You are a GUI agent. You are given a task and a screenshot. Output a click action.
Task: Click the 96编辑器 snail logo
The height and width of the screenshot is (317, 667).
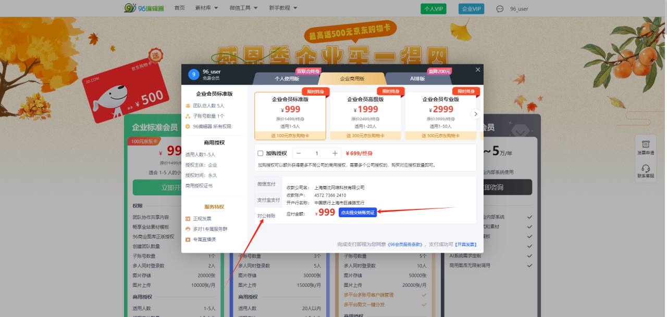[x=130, y=8]
